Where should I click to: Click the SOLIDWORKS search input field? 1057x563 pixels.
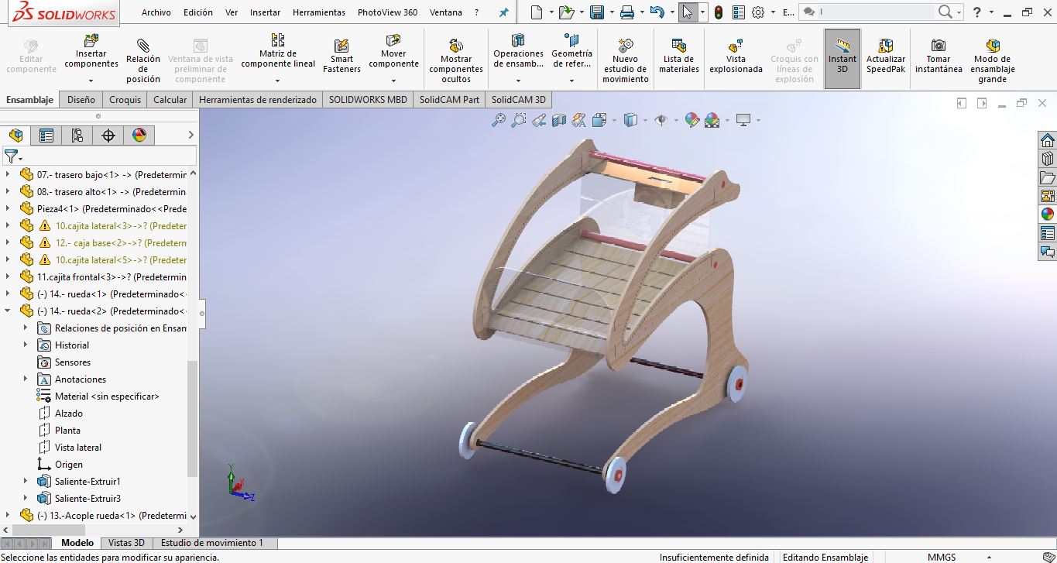click(876, 12)
